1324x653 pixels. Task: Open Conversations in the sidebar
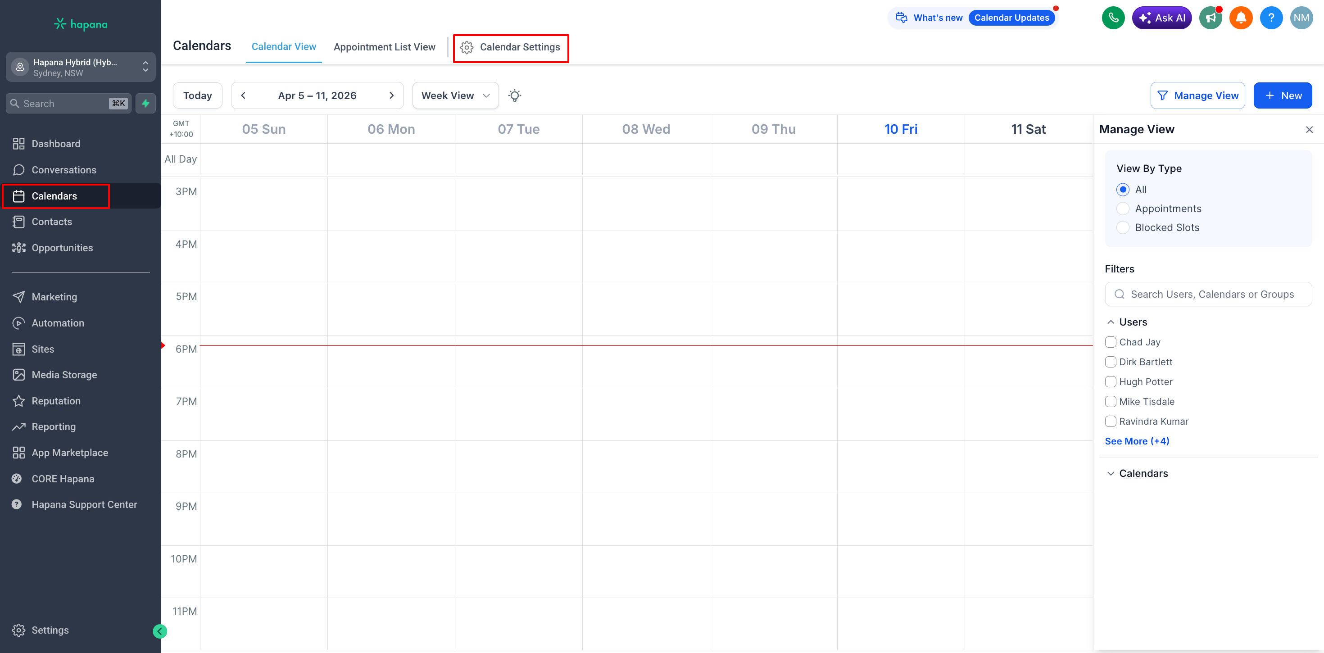pyautogui.click(x=64, y=170)
